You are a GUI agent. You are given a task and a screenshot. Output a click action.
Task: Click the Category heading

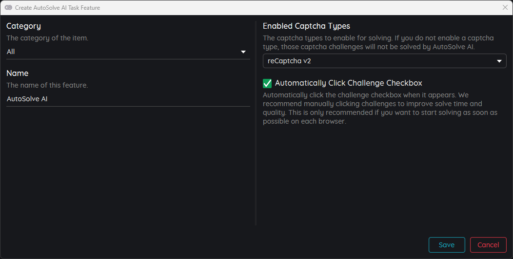[x=23, y=26]
